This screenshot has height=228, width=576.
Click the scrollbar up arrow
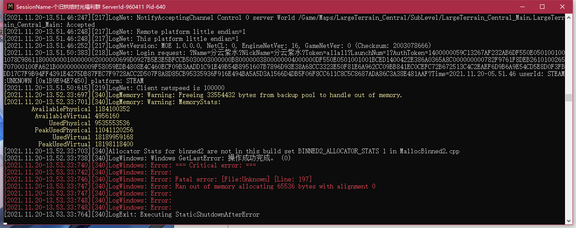point(569,17)
